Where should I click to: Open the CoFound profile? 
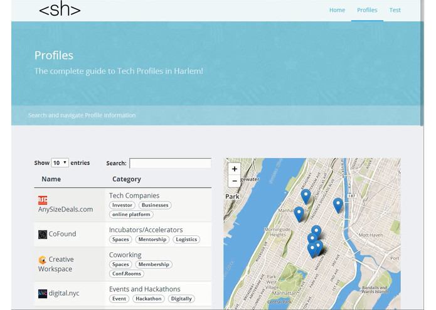[62, 234]
